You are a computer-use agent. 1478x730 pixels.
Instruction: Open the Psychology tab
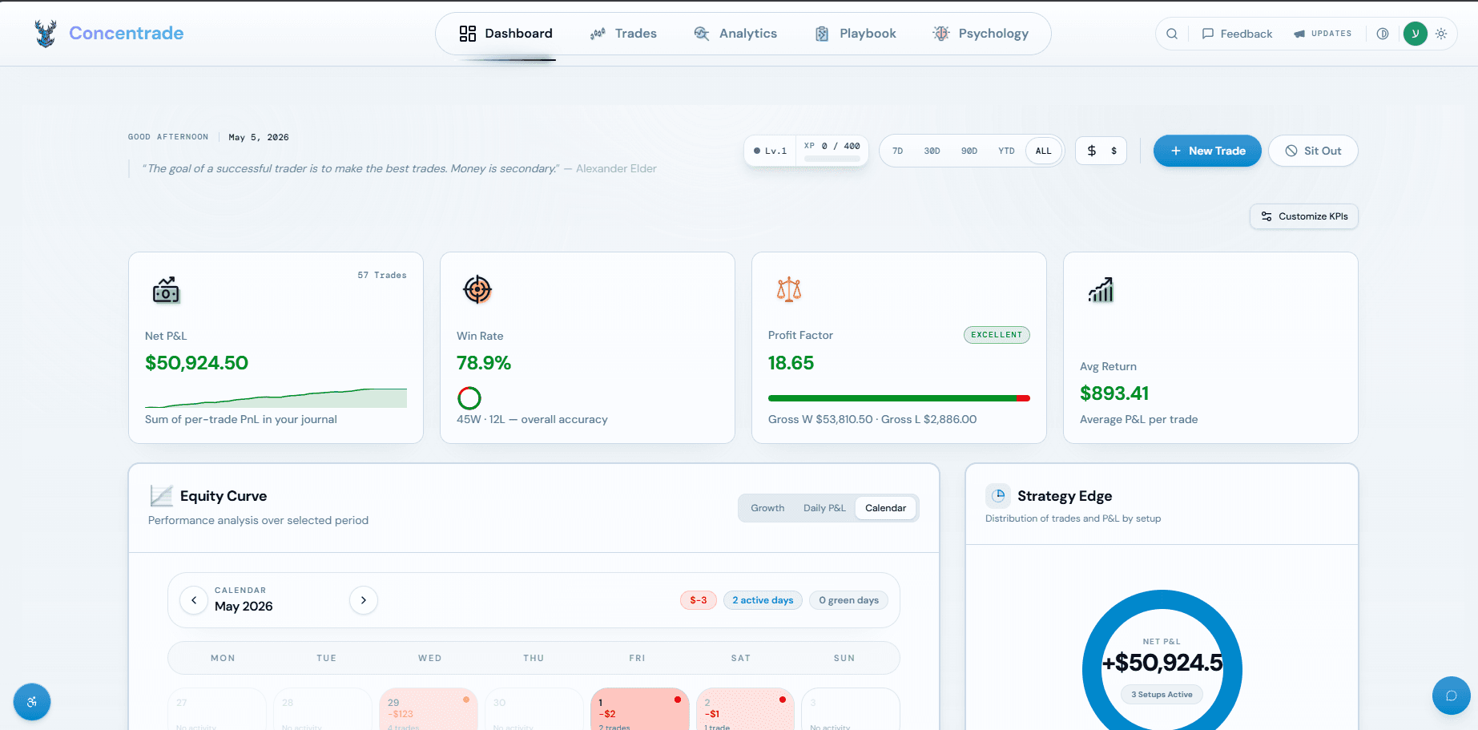(981, 34)
